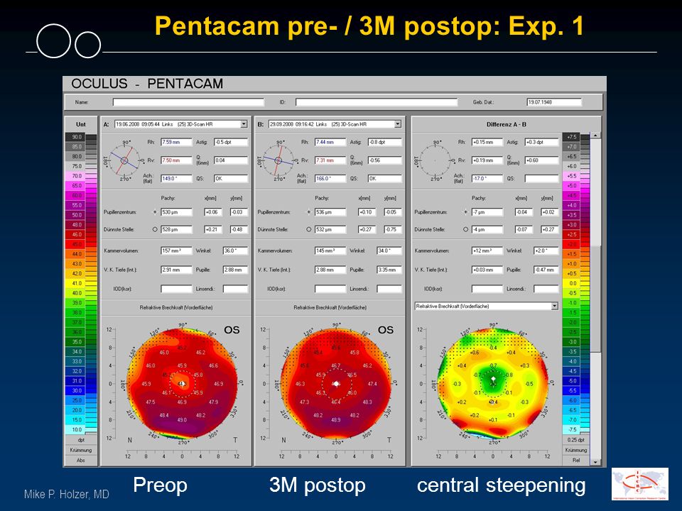Select the -7.5 swatch in right difference scale

click(x=571, y=430)
